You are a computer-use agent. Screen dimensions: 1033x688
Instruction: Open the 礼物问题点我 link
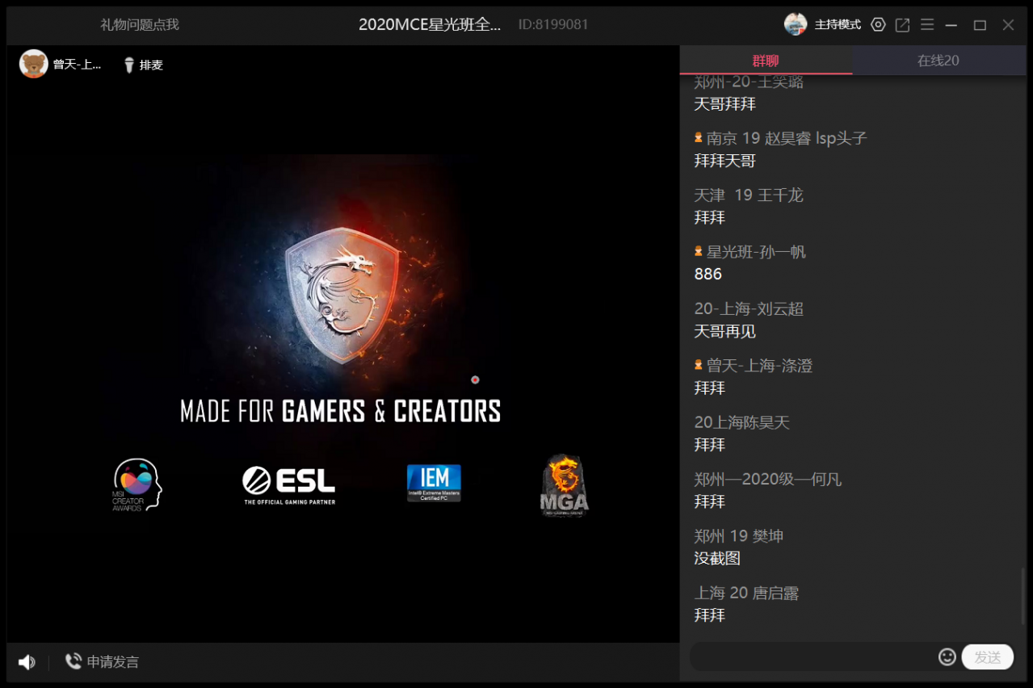[x=140, y=25]
